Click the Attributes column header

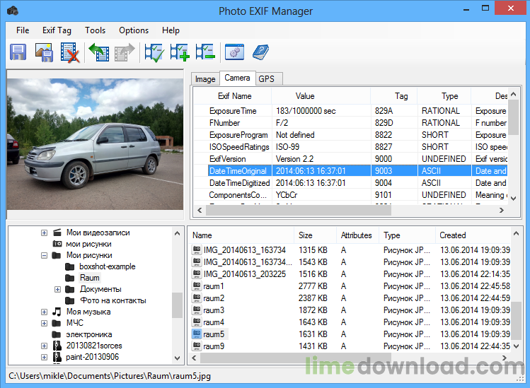click(358, 235)
